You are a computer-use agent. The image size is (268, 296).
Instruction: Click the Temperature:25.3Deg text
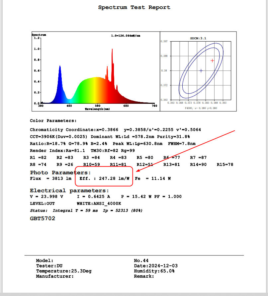coord(64,271)
